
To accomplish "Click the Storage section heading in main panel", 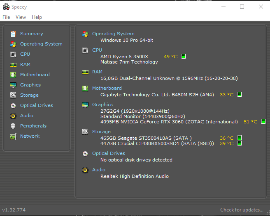I will pos(101,132).
